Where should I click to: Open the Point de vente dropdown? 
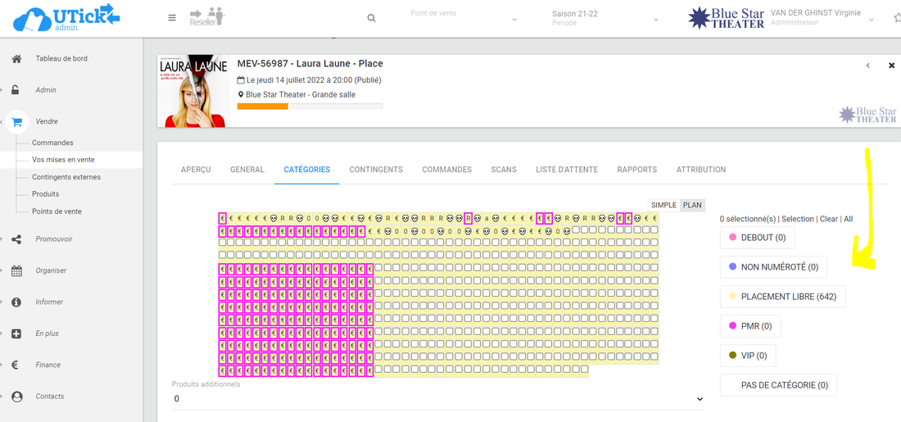[463, 18]
